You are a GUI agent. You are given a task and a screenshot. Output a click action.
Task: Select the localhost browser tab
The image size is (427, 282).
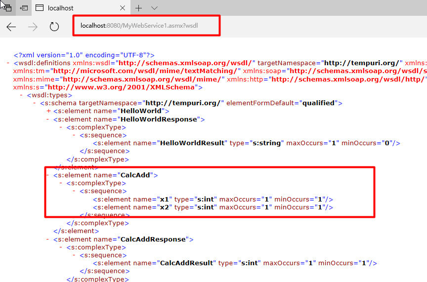pos(81,8)
